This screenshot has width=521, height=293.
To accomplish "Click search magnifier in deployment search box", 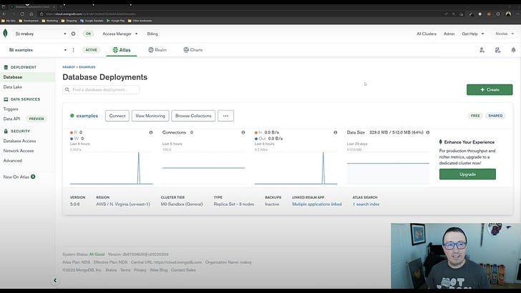I will pos(67,89).
